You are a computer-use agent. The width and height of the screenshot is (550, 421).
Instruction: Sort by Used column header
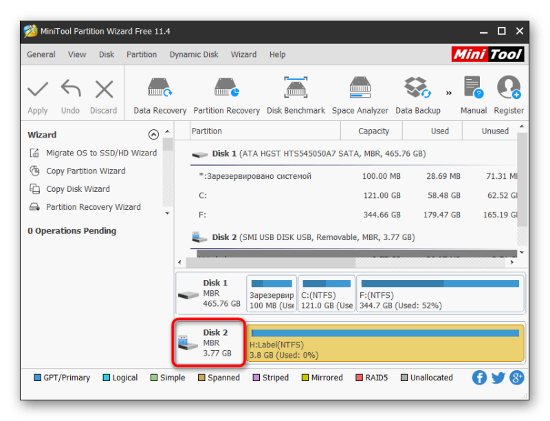coord(432,131)
